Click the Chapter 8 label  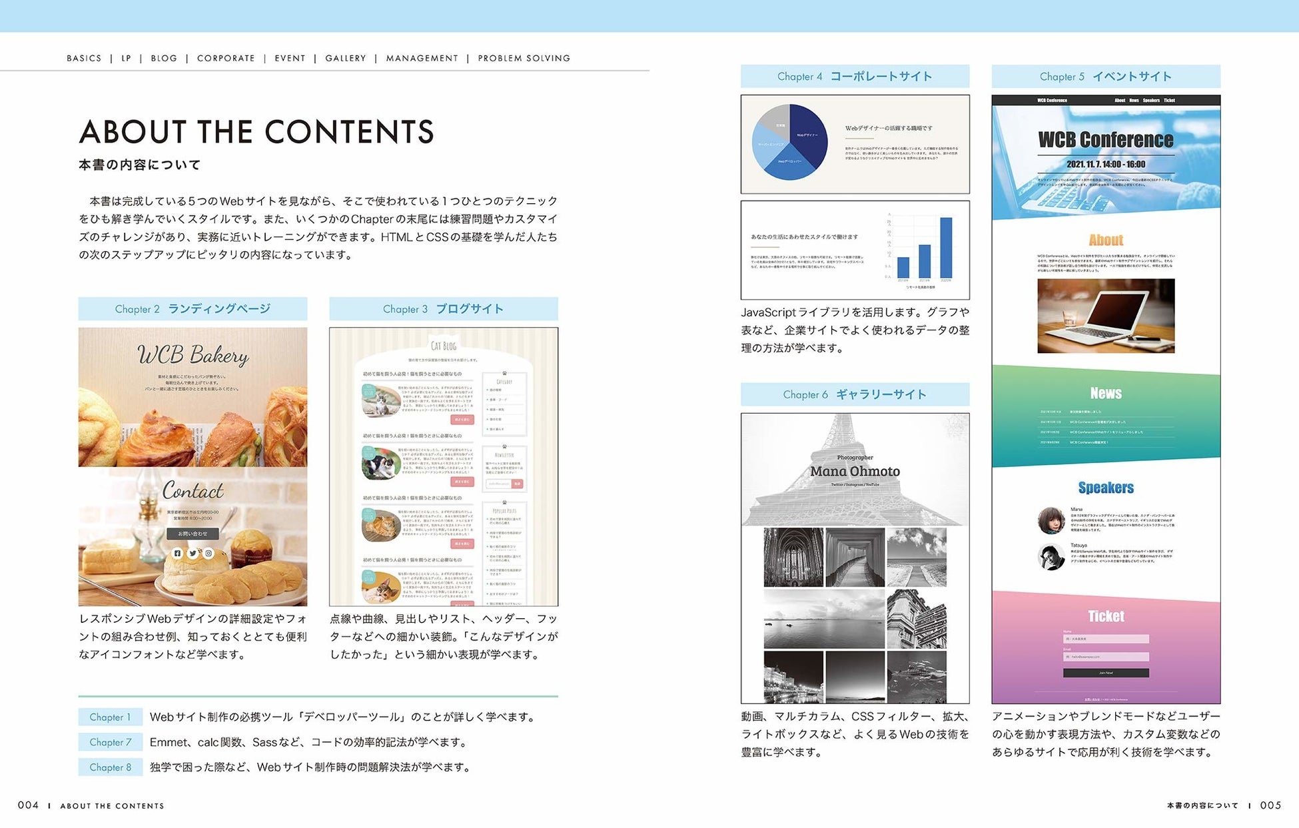111,767
